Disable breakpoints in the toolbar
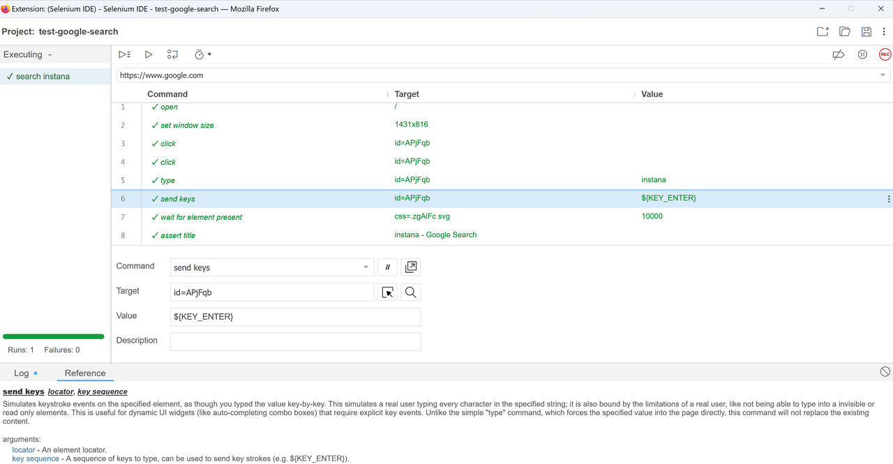 tap(839, 54)
